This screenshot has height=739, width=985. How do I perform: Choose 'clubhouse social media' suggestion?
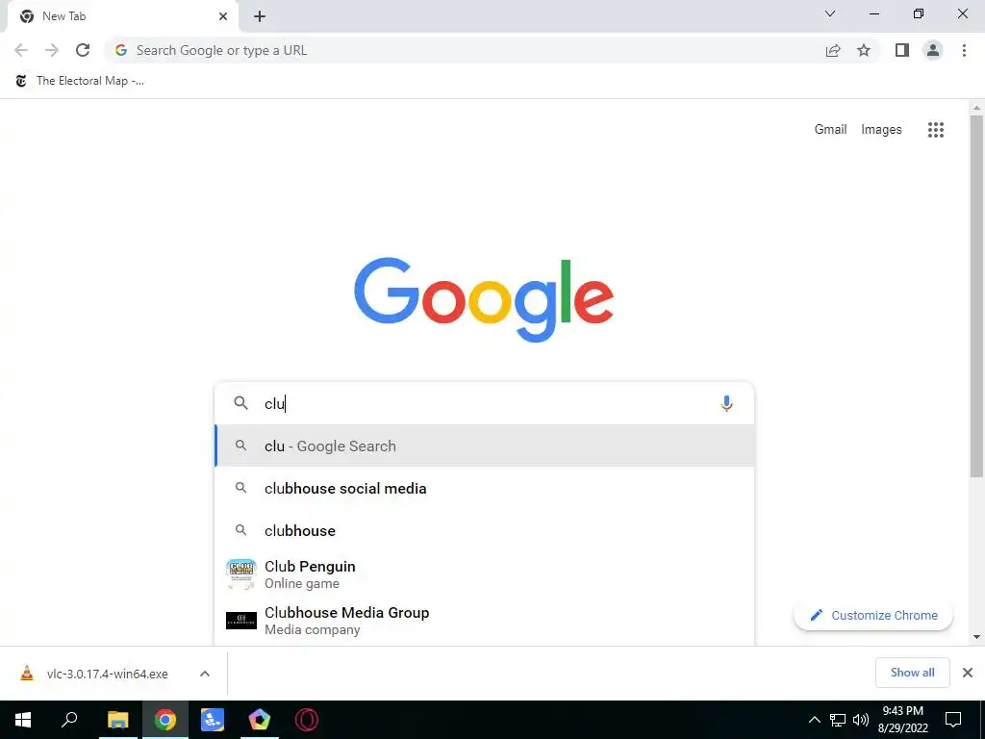(x=485, y=488)
